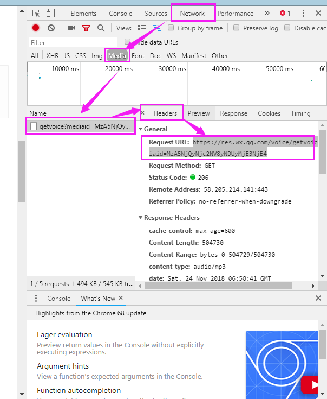The image size is (327, 399).
Task: Tick the Hide data URLs checkbox
Action: coord(127,41)
